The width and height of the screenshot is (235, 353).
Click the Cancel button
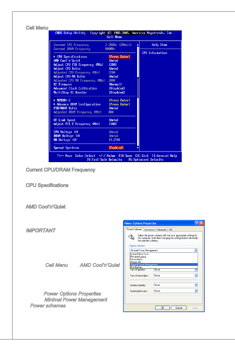(179, 308)
